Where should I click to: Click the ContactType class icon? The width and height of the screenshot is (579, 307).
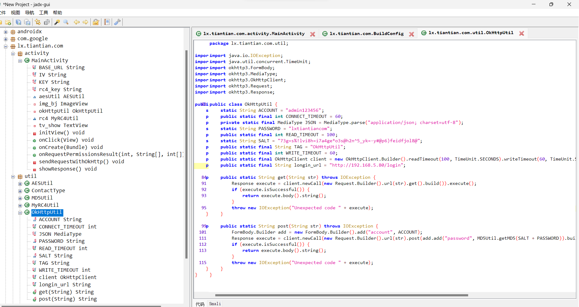click(27, 190)
